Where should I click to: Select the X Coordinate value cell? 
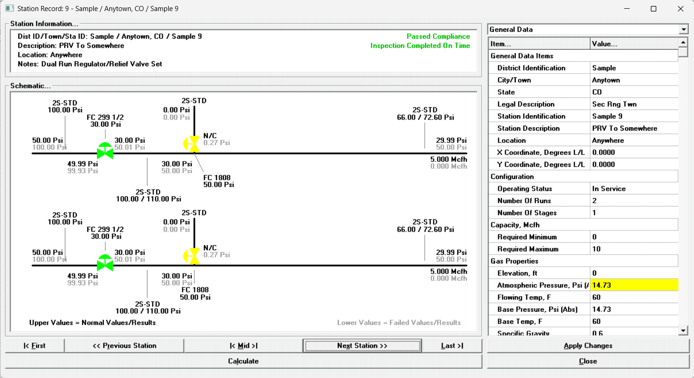[634, 153]
